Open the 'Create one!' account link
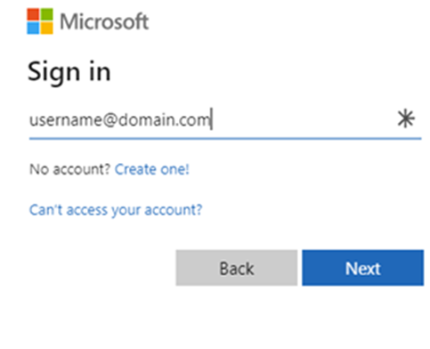 point(152,169)
